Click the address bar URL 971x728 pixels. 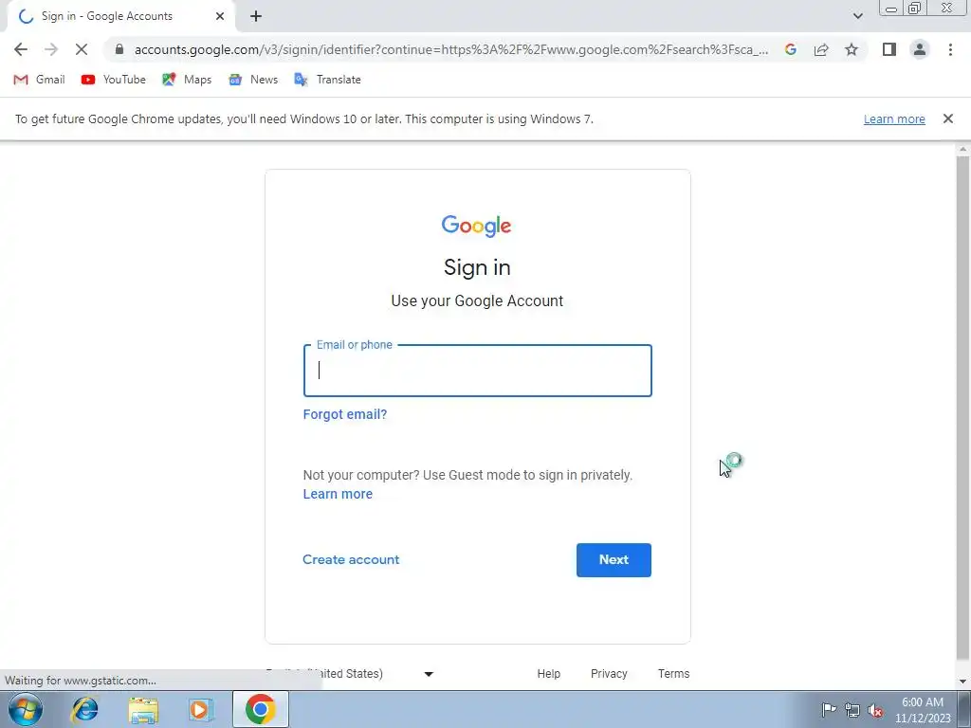click(x=450, y=49)
